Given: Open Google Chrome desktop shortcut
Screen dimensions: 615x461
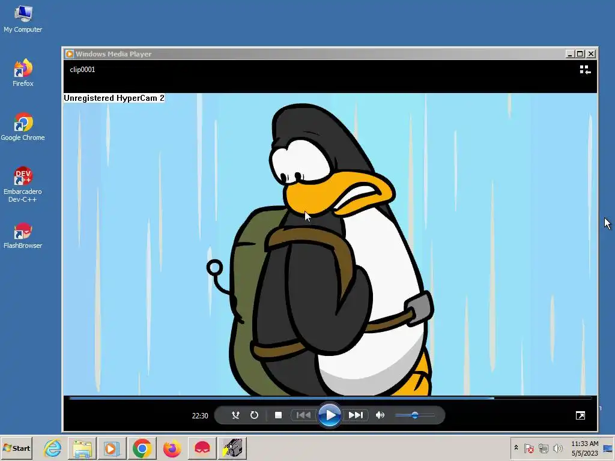Looking at the screenshot, I should (23, 127).
